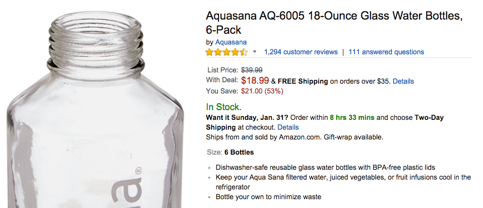
Task: Open Details link after 'Shipping at checkout'
Action: pos(288,127)
